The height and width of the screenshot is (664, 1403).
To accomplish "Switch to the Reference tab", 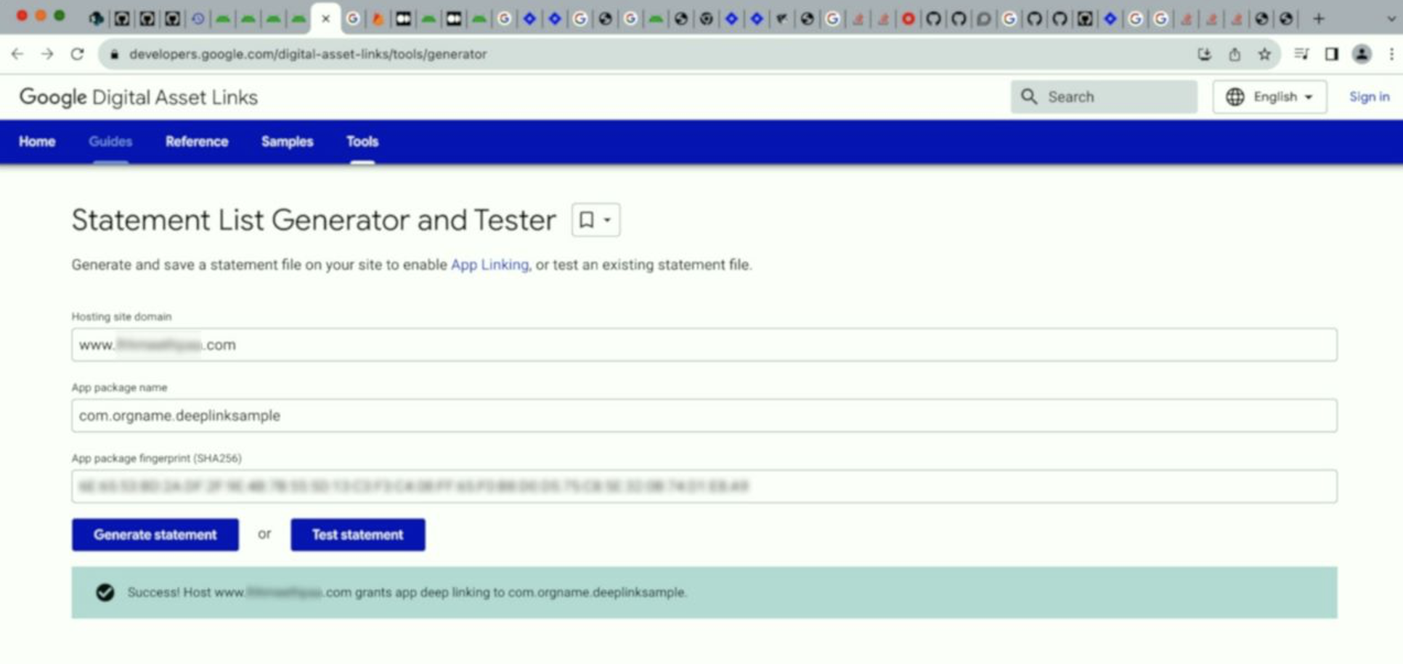I will [197, 142].
